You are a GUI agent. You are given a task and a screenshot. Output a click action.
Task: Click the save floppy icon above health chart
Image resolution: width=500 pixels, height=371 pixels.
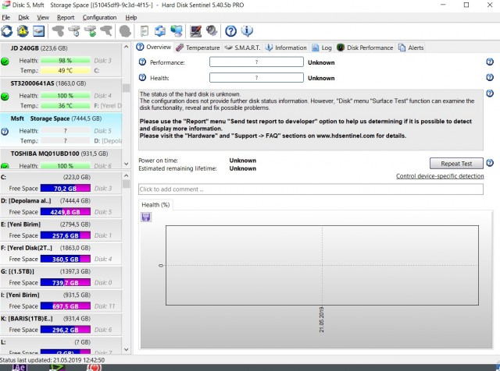pyautogui.click(x=146, y=217)
